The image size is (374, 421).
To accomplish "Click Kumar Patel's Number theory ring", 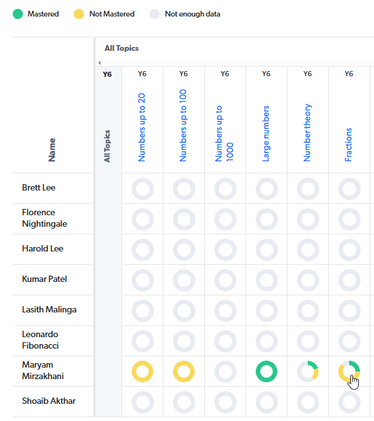I will (308, 280).
